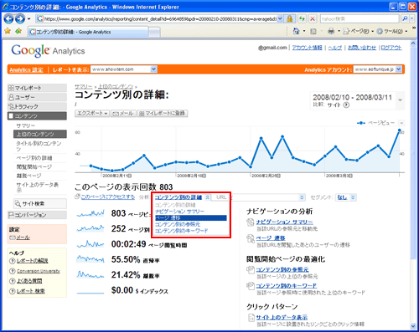The height and width of the screenshot is (332, 419).
Task: Open the recent pages dropdown beside Forward
Action: [x=28, y=19]
